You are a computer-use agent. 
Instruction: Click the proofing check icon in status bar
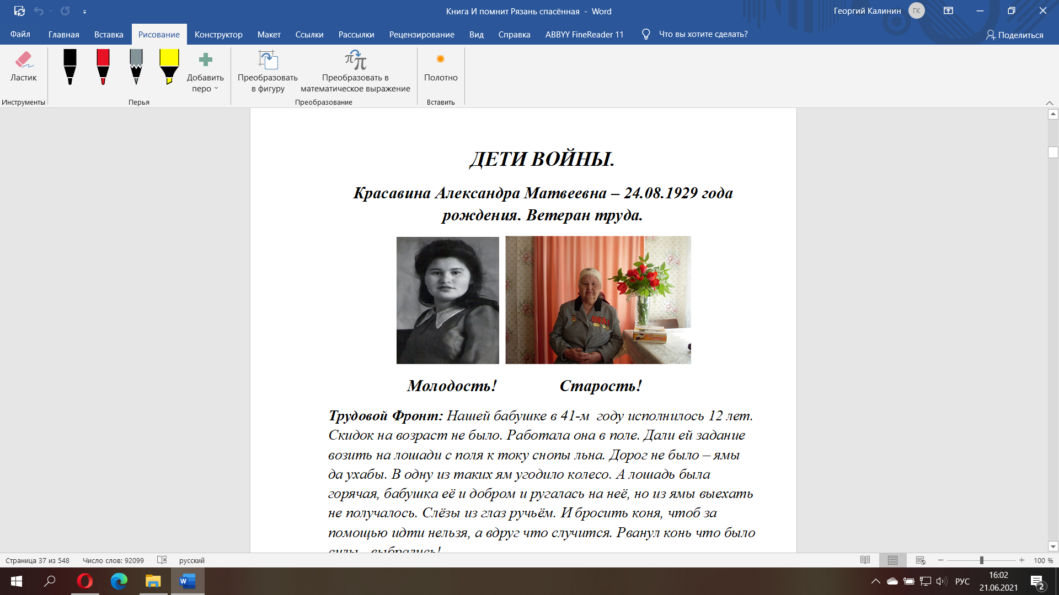click(x=162, y=560)
